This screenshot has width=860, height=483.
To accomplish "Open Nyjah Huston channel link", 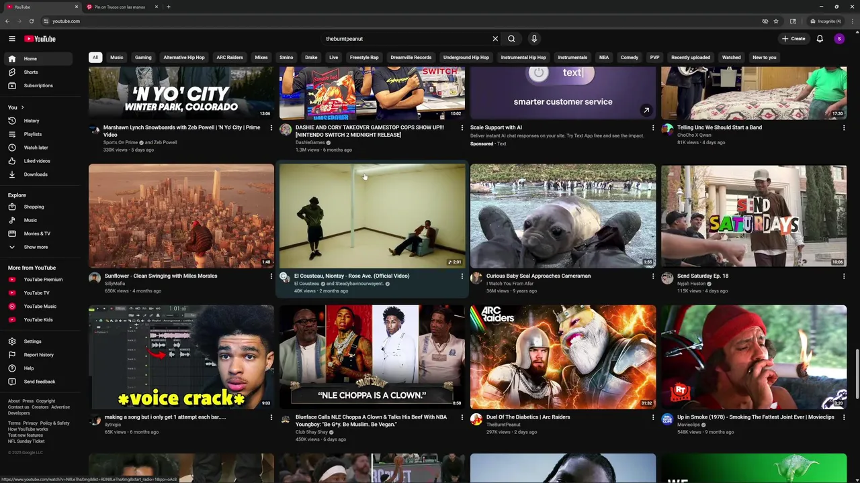I will coord(691,284).
